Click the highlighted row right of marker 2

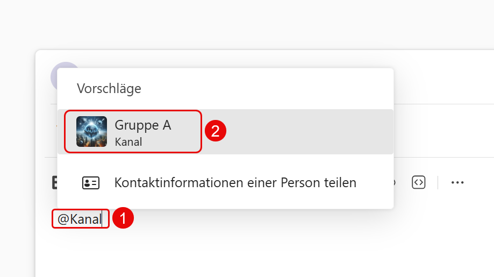coord(309,132)
